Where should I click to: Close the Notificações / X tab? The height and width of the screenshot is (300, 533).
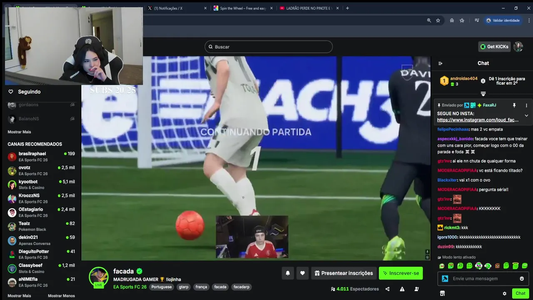[x=205, y=8]
